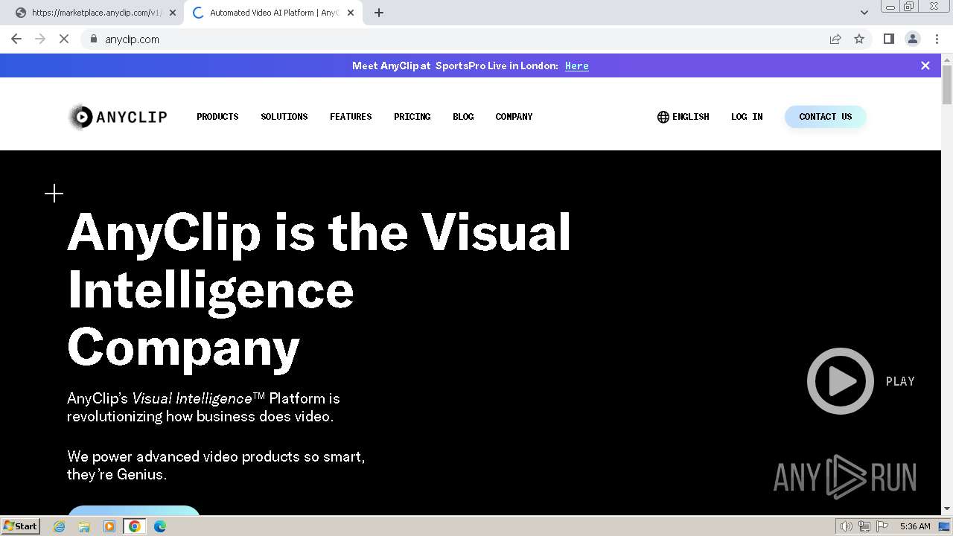953x536 pixels.
Task: Select the Automated Video AI Platform tab
Action: [273, 13]
